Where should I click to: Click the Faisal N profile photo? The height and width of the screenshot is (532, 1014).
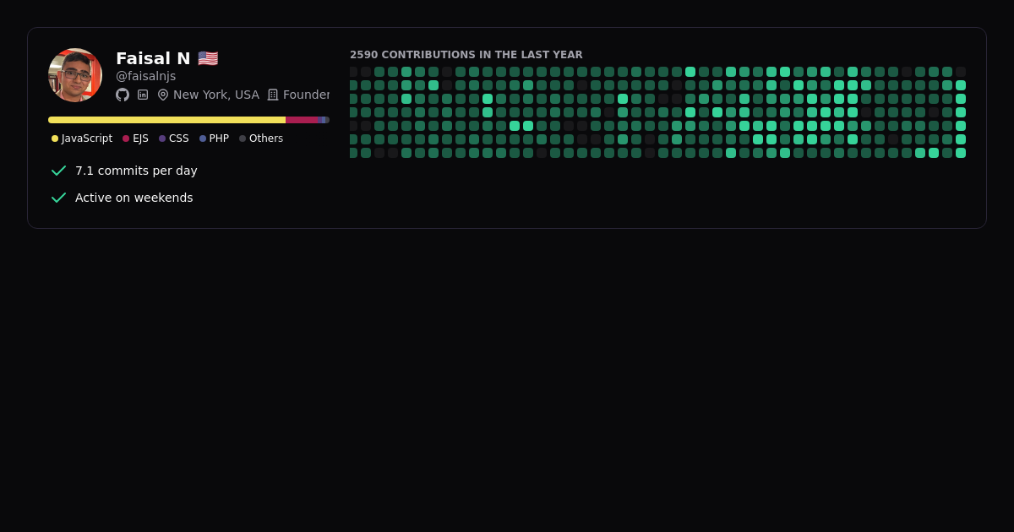[x=75, y=75]
